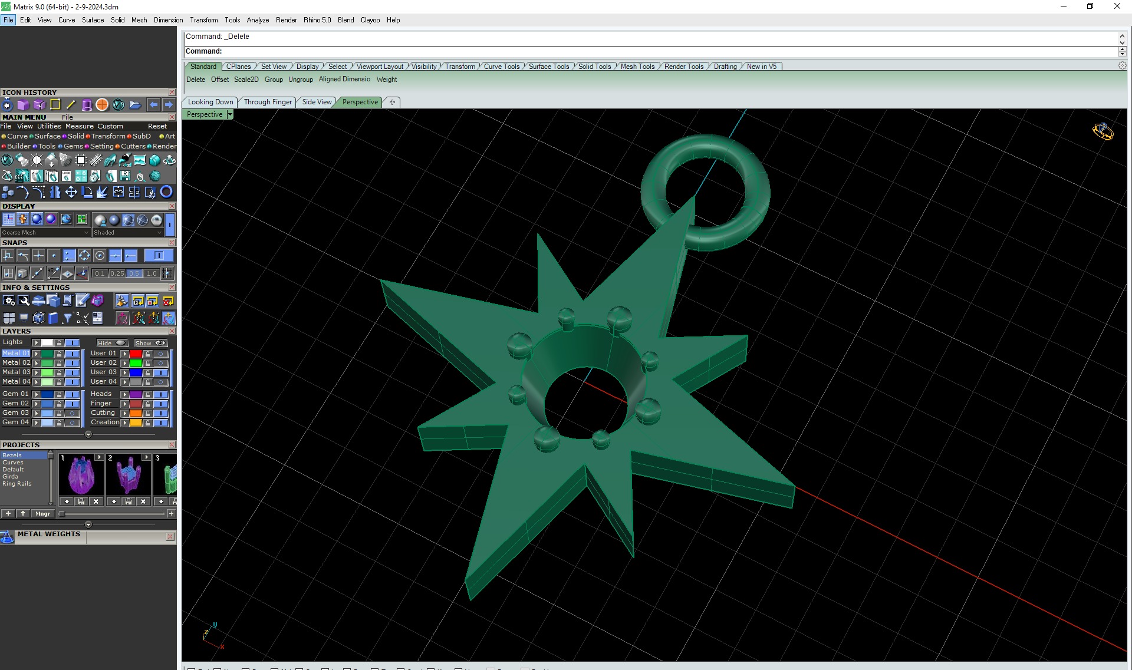The width and height of the screenshot is (1132, 670).
Task: Select the purple cylinder icon in Icon History
Action: [x=87, y=105]
